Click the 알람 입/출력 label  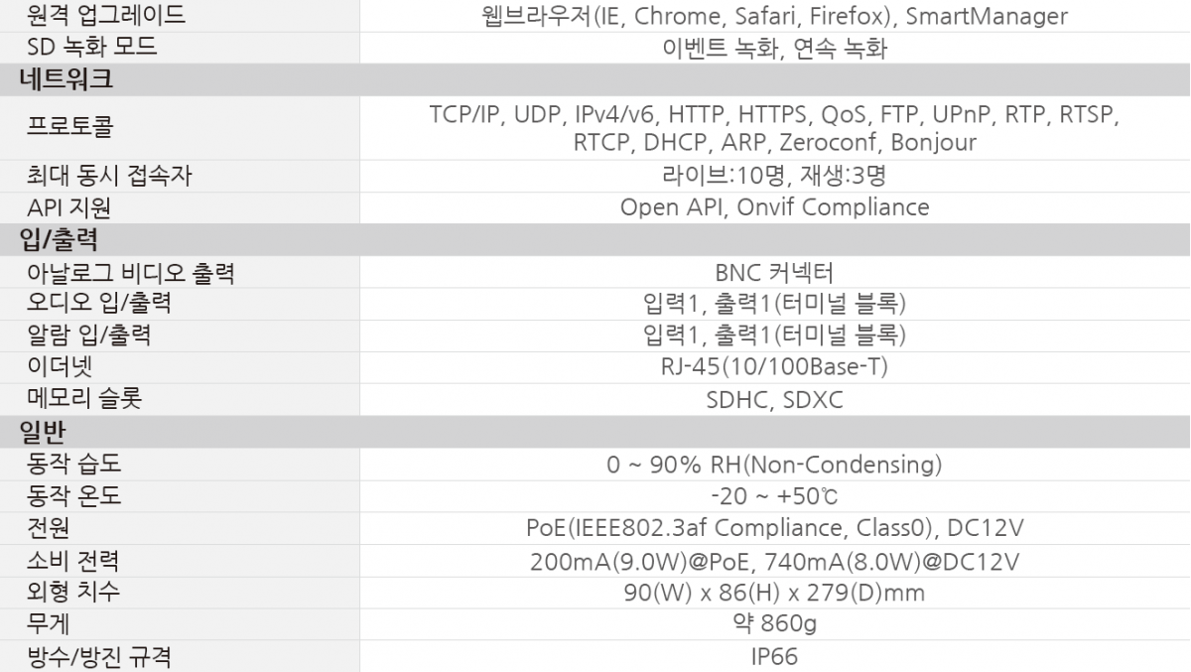pos(88,336)
